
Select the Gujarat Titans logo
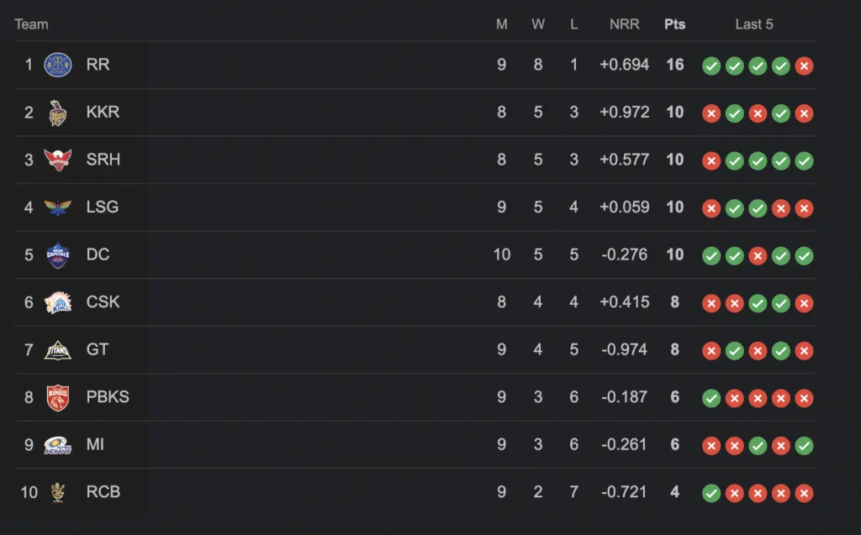click(58, 350)
